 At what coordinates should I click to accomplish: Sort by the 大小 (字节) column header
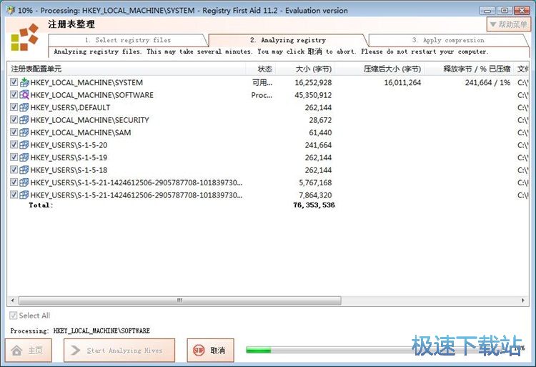(x=305, y=69)
